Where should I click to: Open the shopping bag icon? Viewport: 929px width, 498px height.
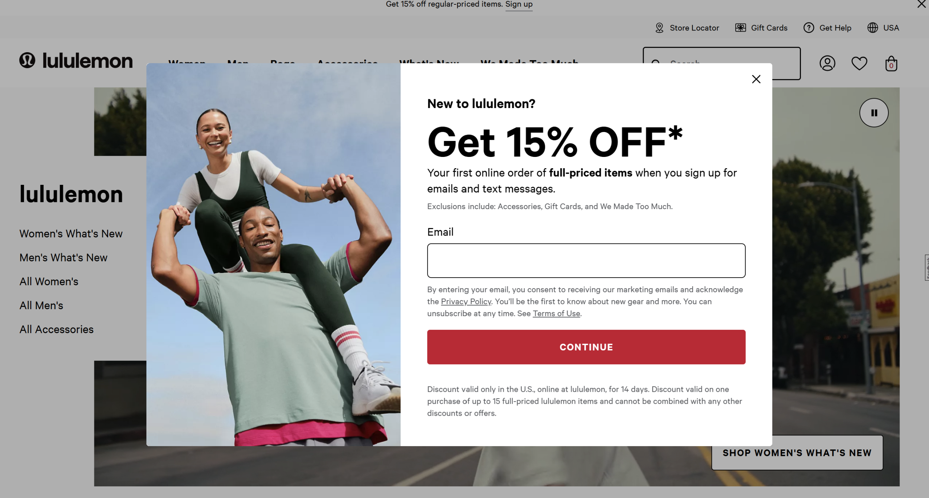(x=891, y=63)
